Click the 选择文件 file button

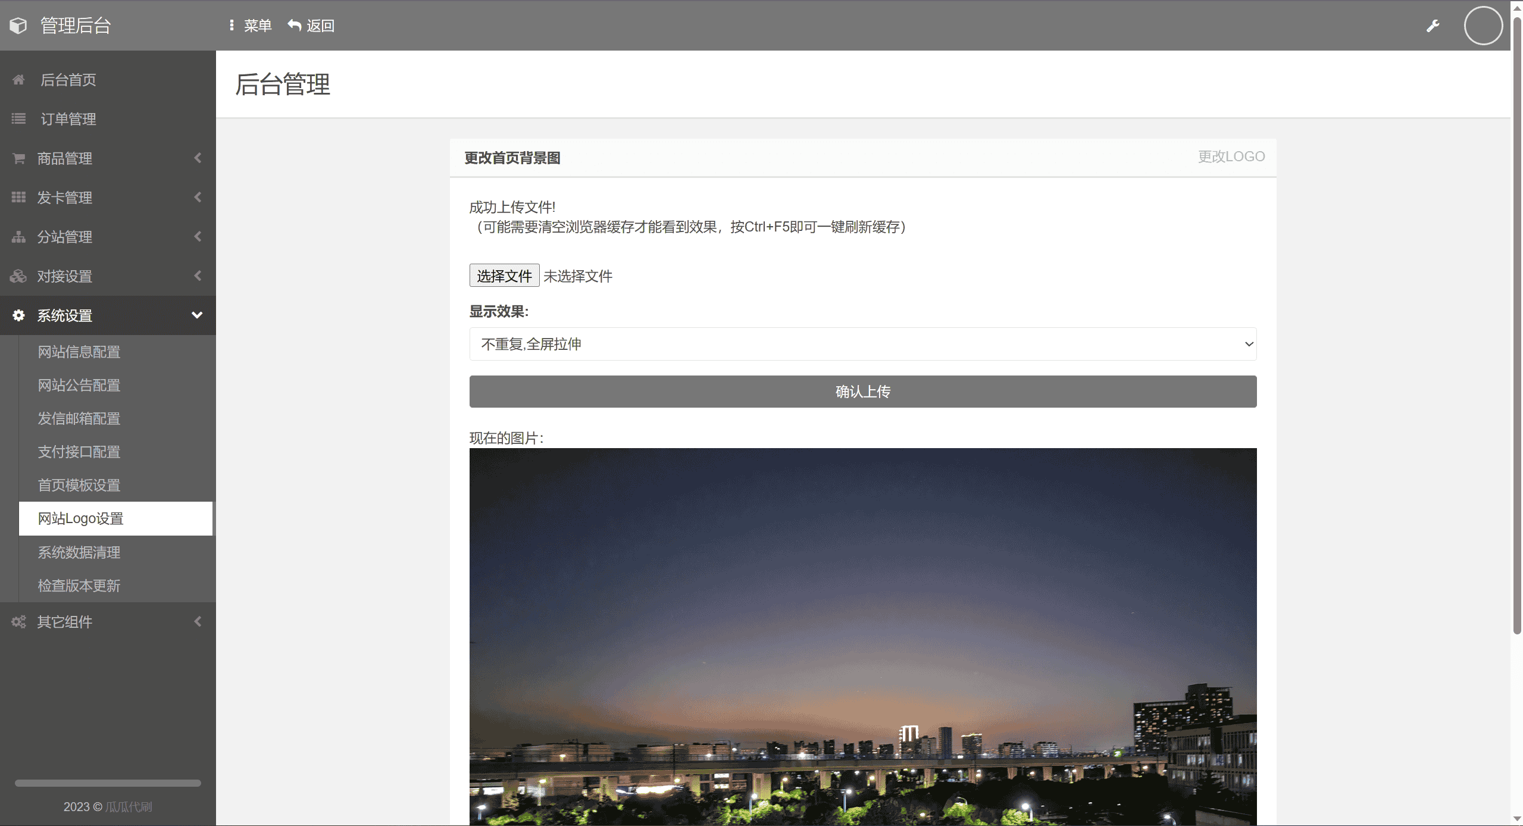(x=504, y=276)
